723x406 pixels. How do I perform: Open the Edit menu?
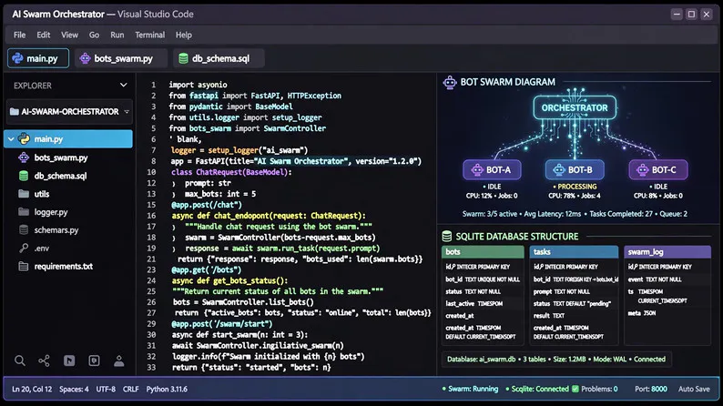44,35
